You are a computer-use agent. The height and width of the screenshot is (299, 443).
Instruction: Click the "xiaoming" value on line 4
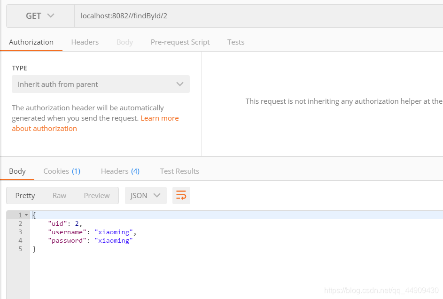click(x=114, y=240)
